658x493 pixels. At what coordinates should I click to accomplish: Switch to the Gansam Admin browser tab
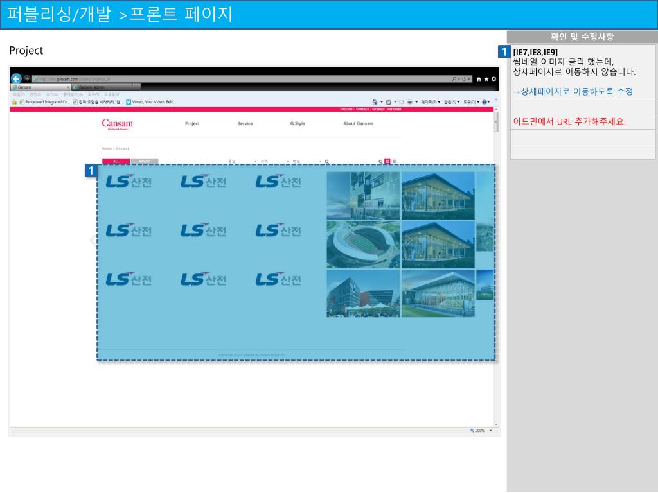pos(106,87)
